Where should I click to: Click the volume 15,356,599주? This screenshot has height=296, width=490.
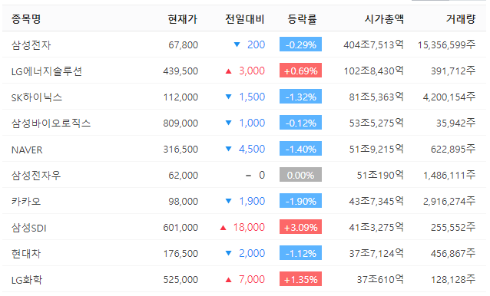(446, 45)
